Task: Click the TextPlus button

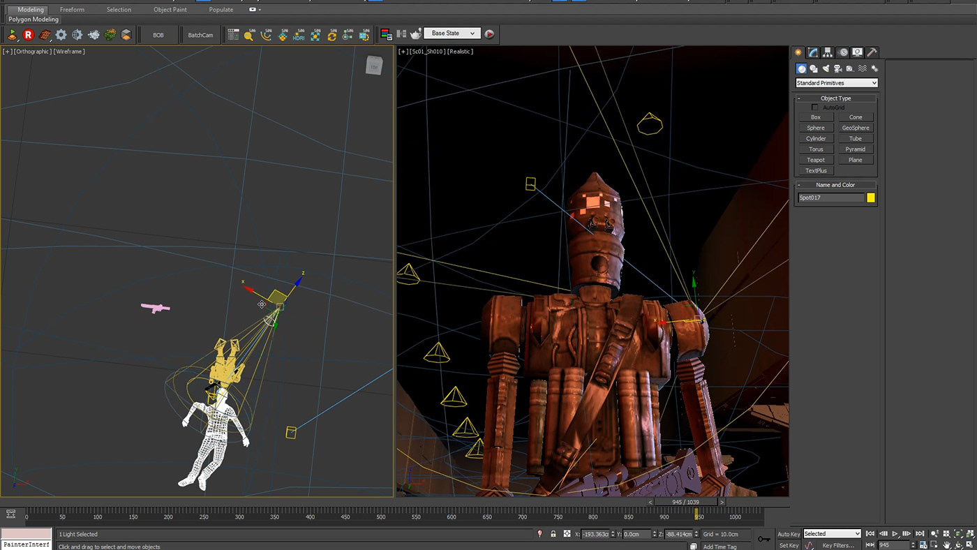Action: click(x=816, y=170)
